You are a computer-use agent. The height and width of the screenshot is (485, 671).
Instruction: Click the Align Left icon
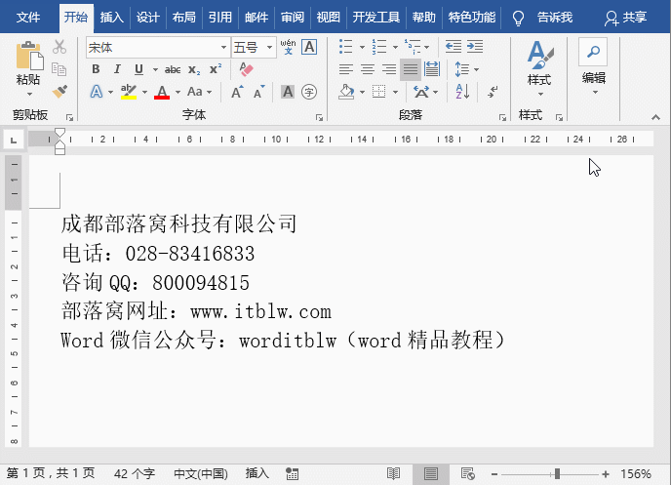346,69
